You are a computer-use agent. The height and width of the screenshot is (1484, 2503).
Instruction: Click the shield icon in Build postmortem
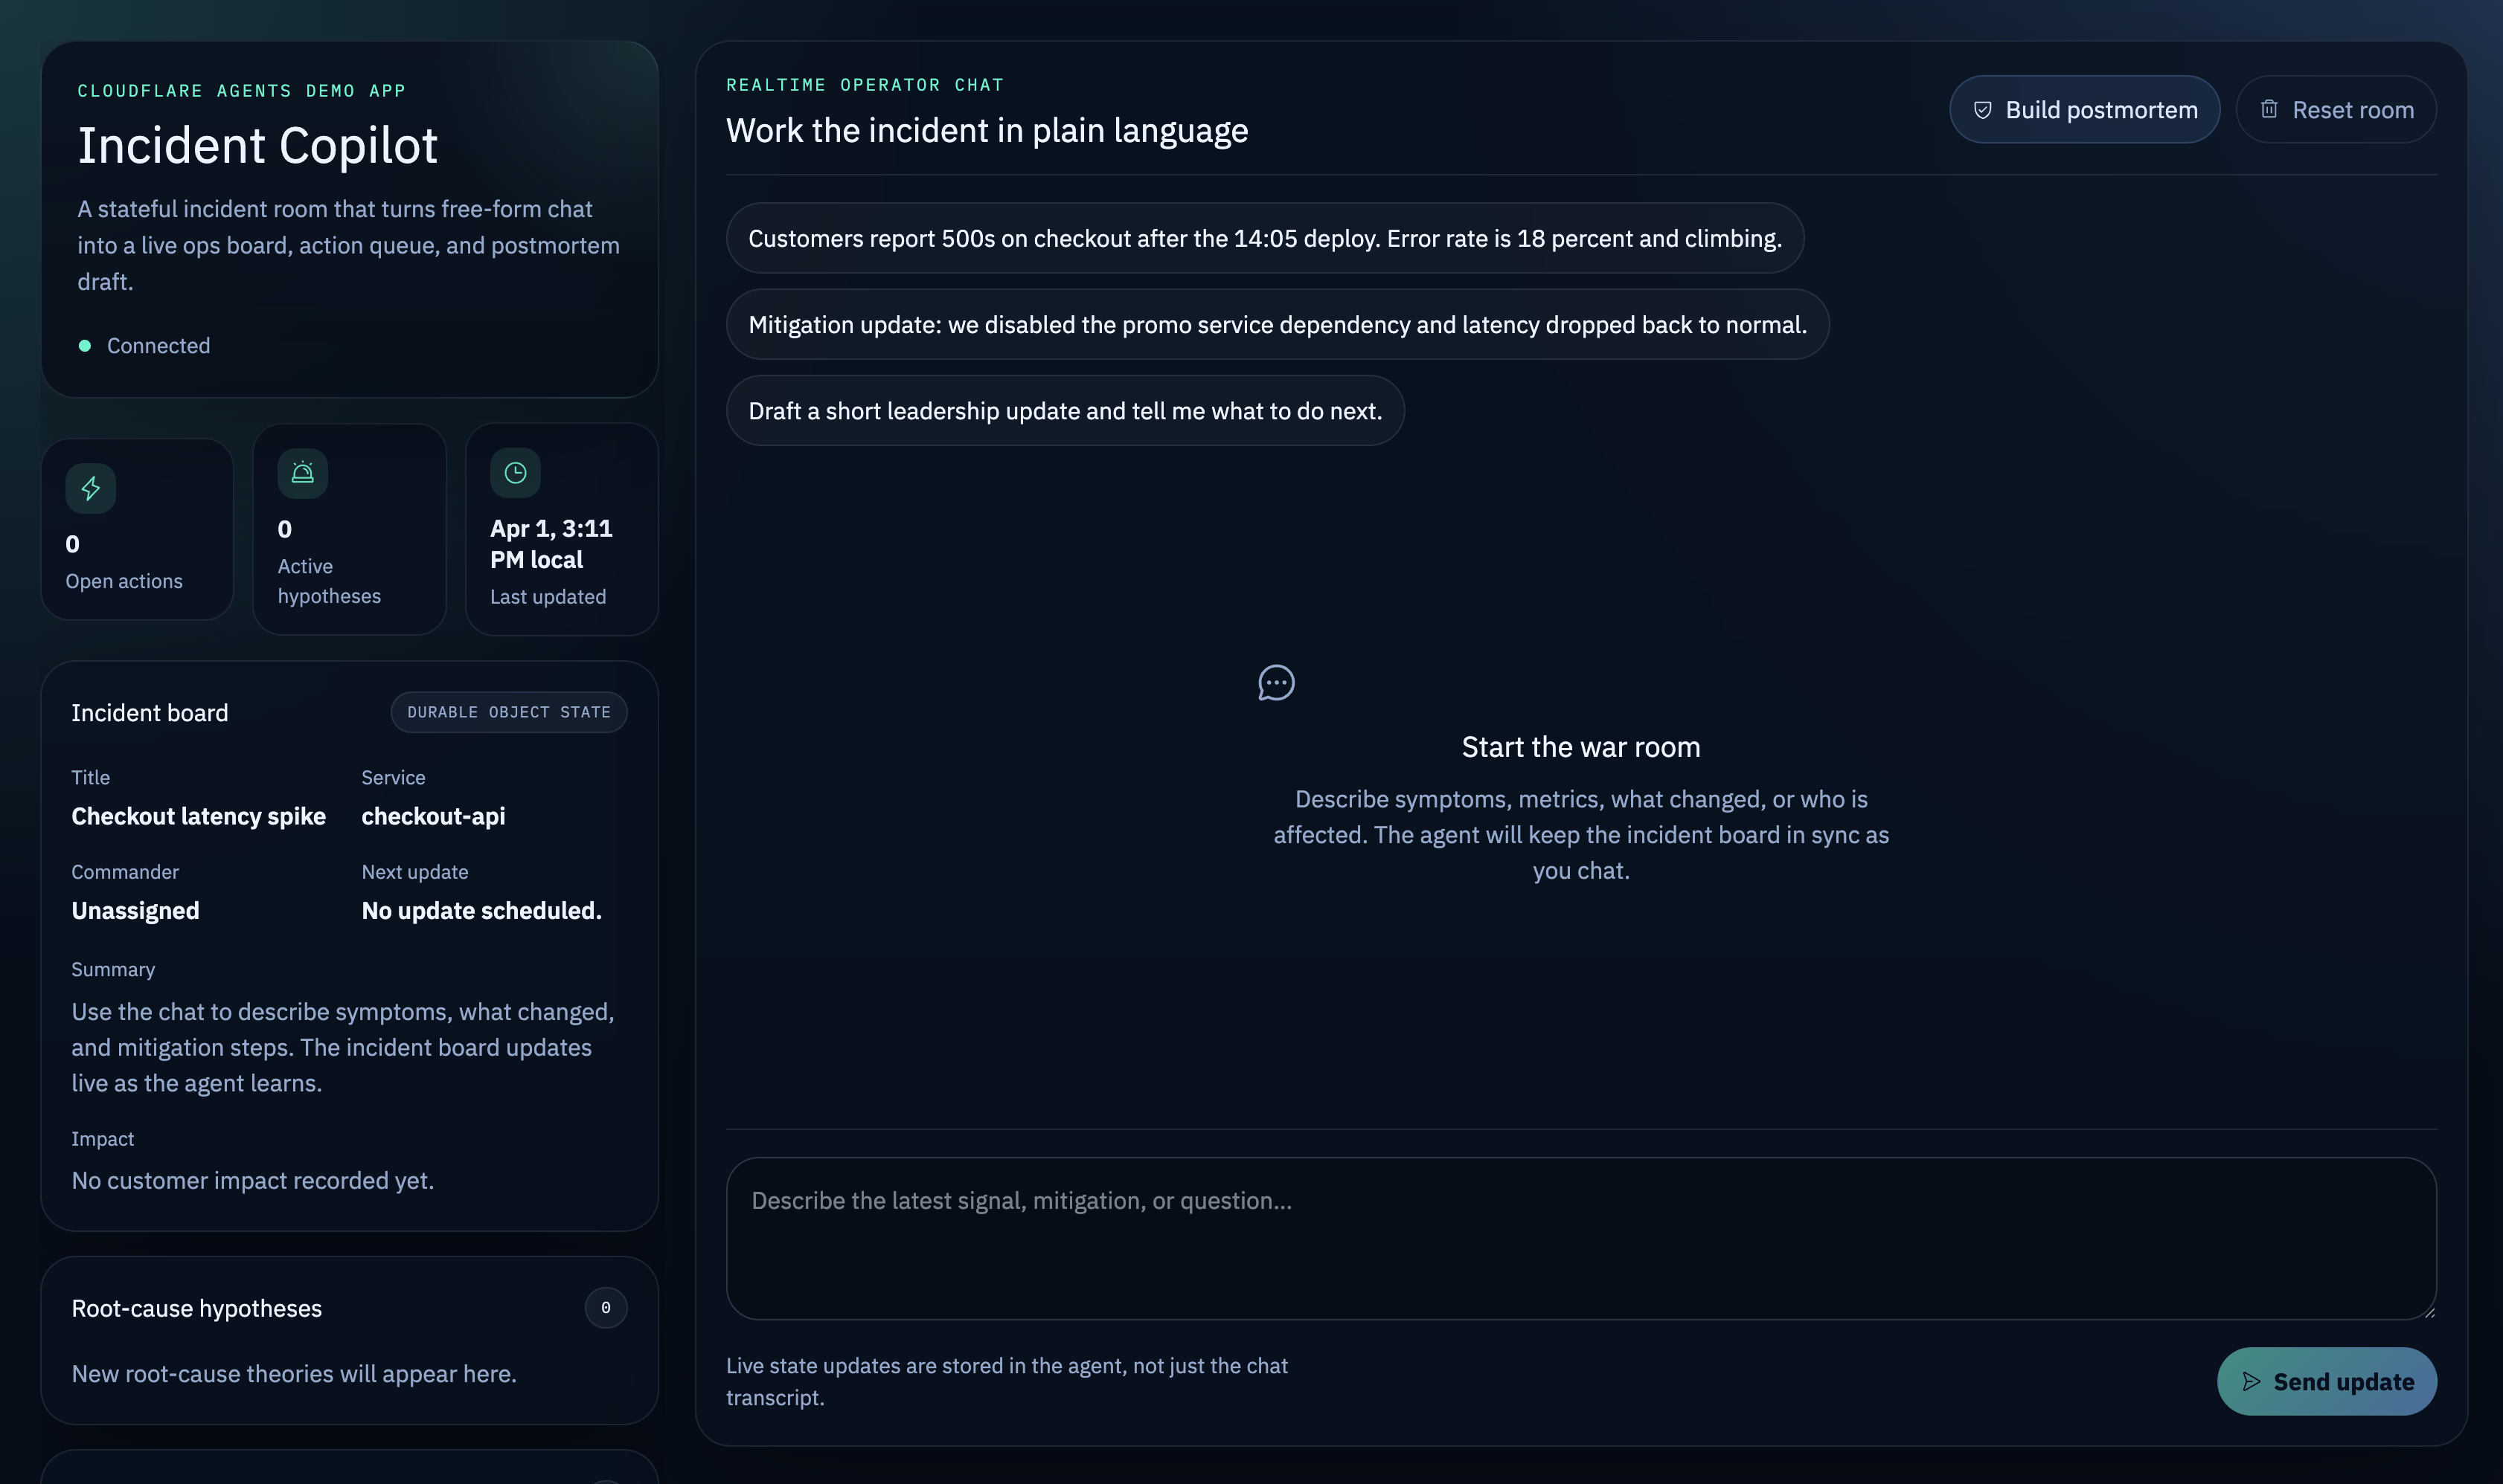click(x=1983, y=110)
